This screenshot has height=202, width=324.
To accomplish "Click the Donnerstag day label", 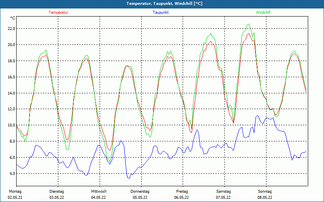I will click(140, 191).
